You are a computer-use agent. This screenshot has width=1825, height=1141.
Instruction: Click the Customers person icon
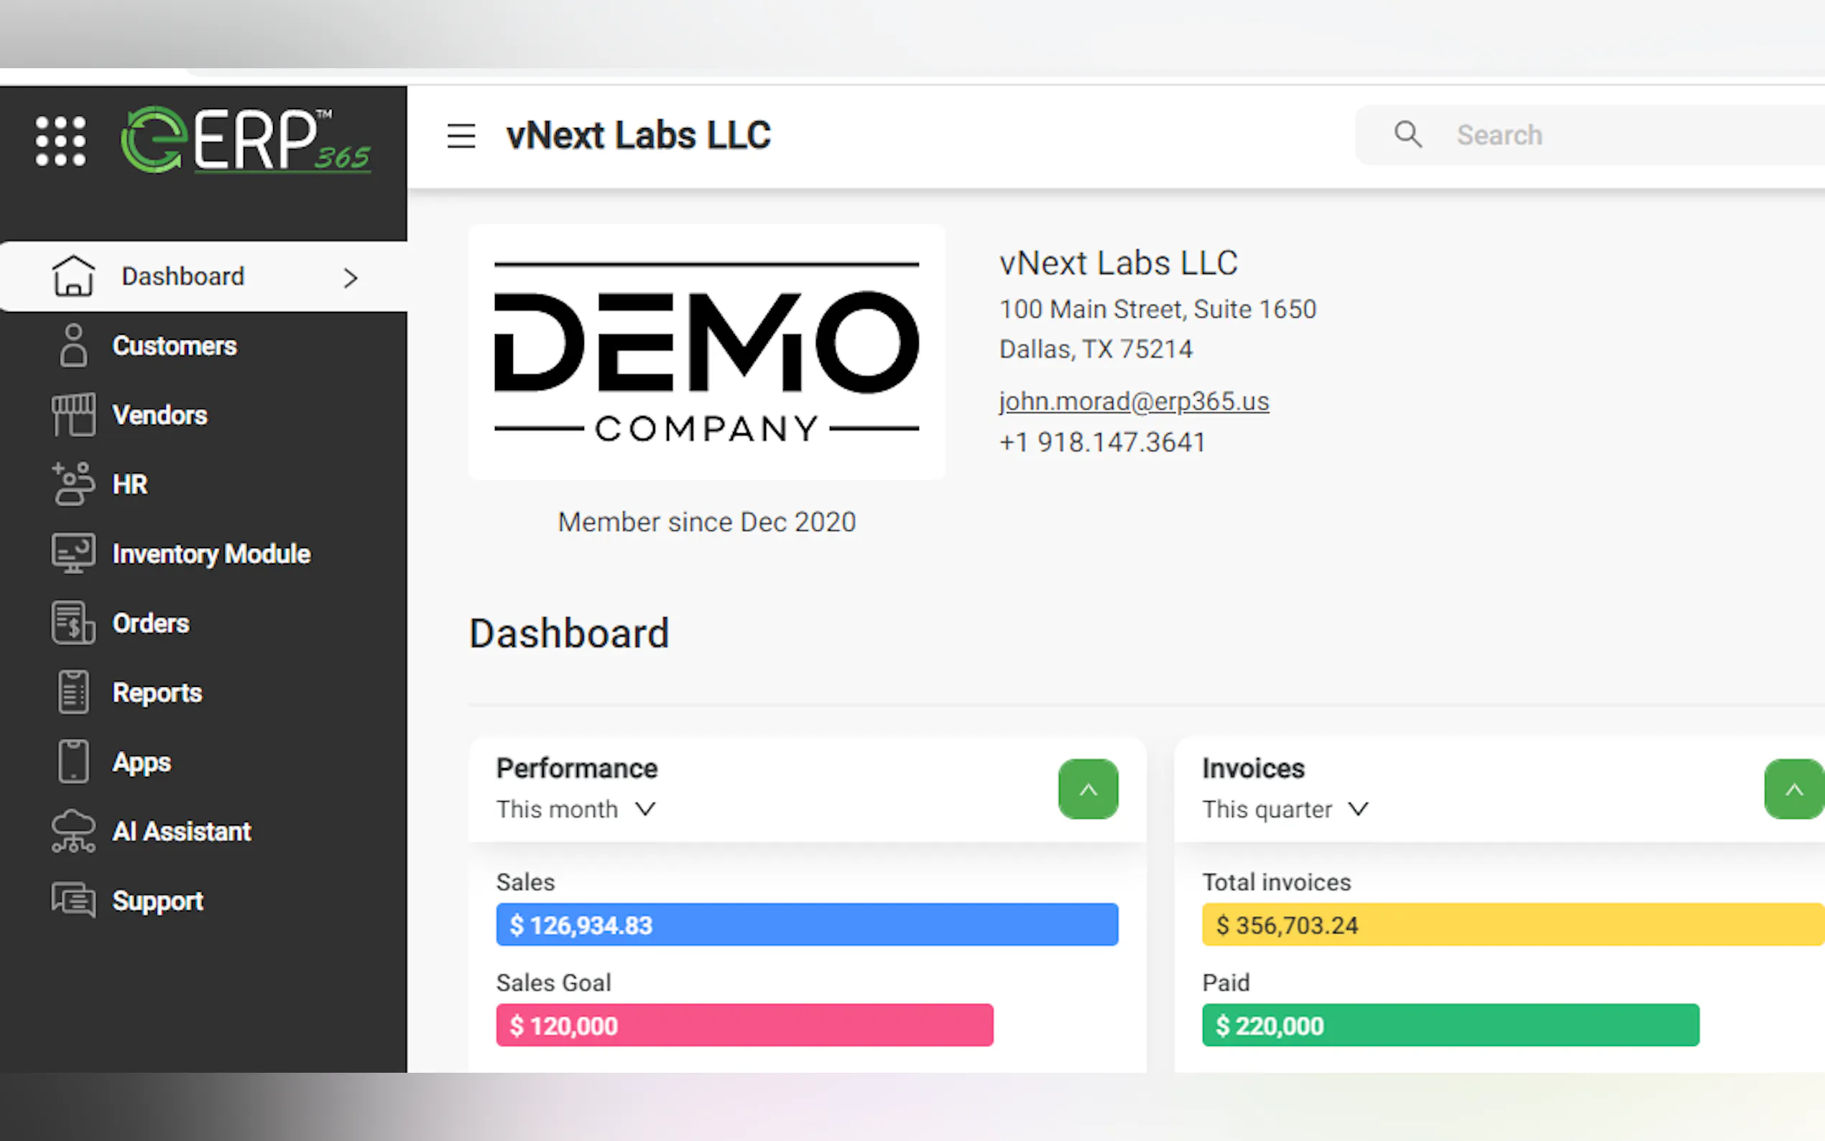[x=73, y=346]
